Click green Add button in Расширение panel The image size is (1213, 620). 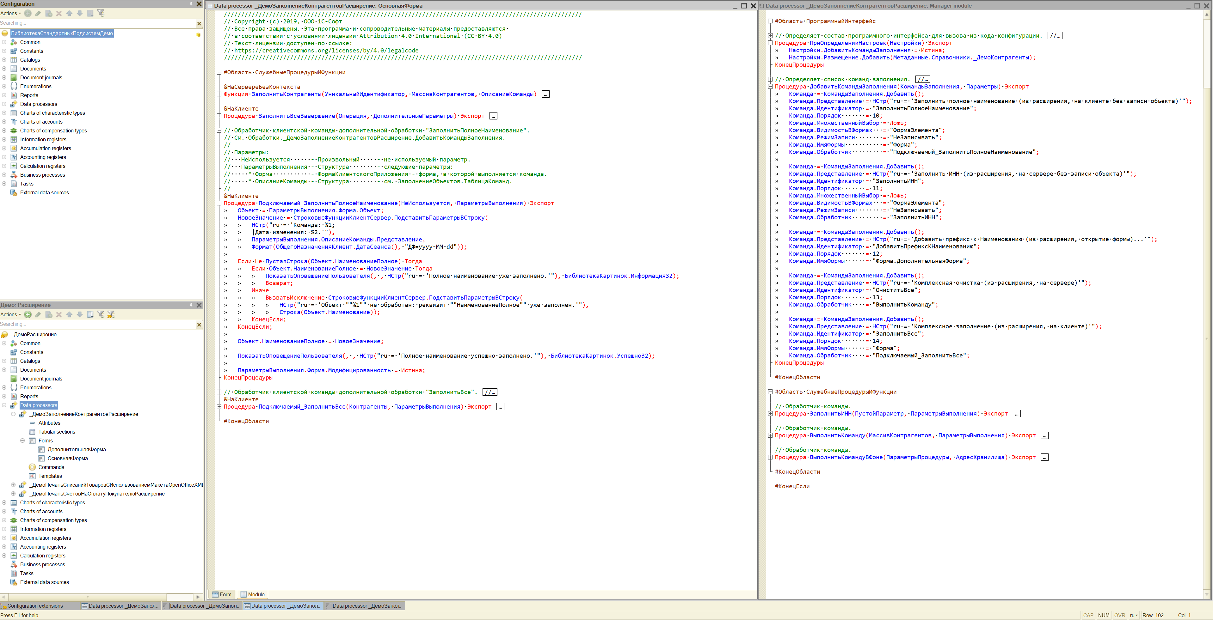pos(28,315)
